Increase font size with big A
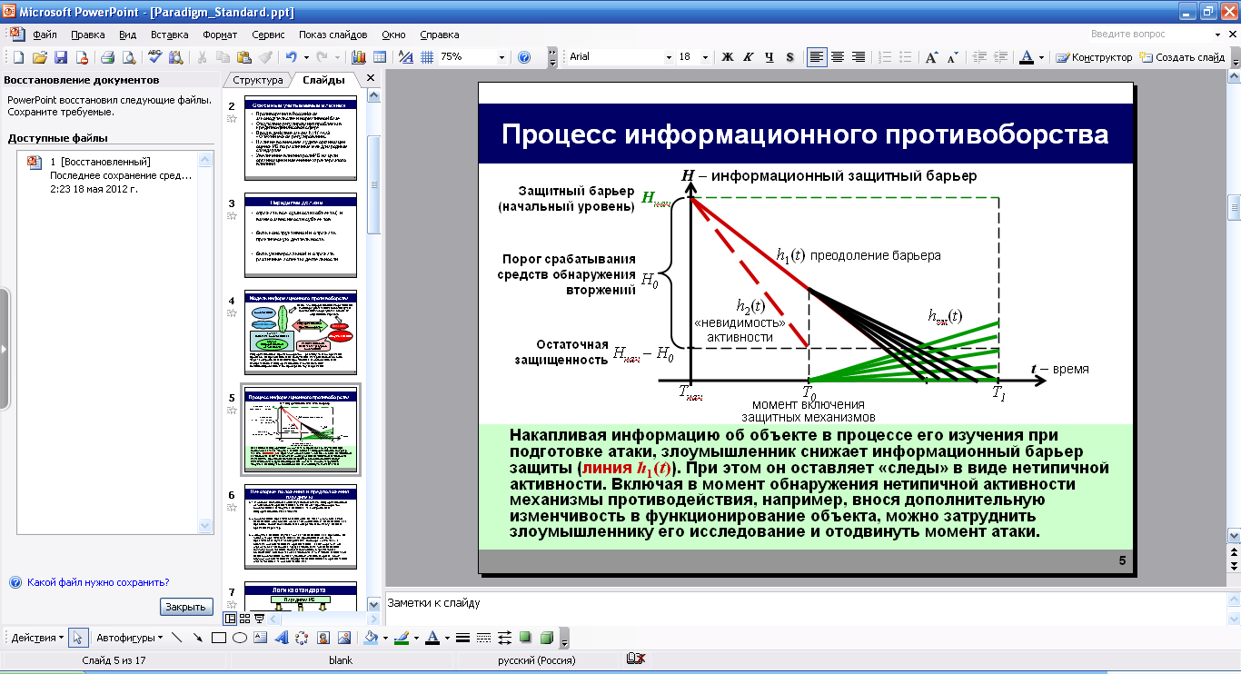Viewport: 1241px width, 674px height. (x=931, y=57)
